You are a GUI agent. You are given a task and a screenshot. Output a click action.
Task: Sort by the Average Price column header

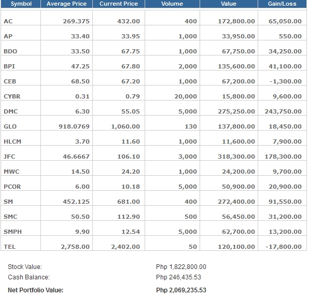pyautogui.click(x=66, y=4)
